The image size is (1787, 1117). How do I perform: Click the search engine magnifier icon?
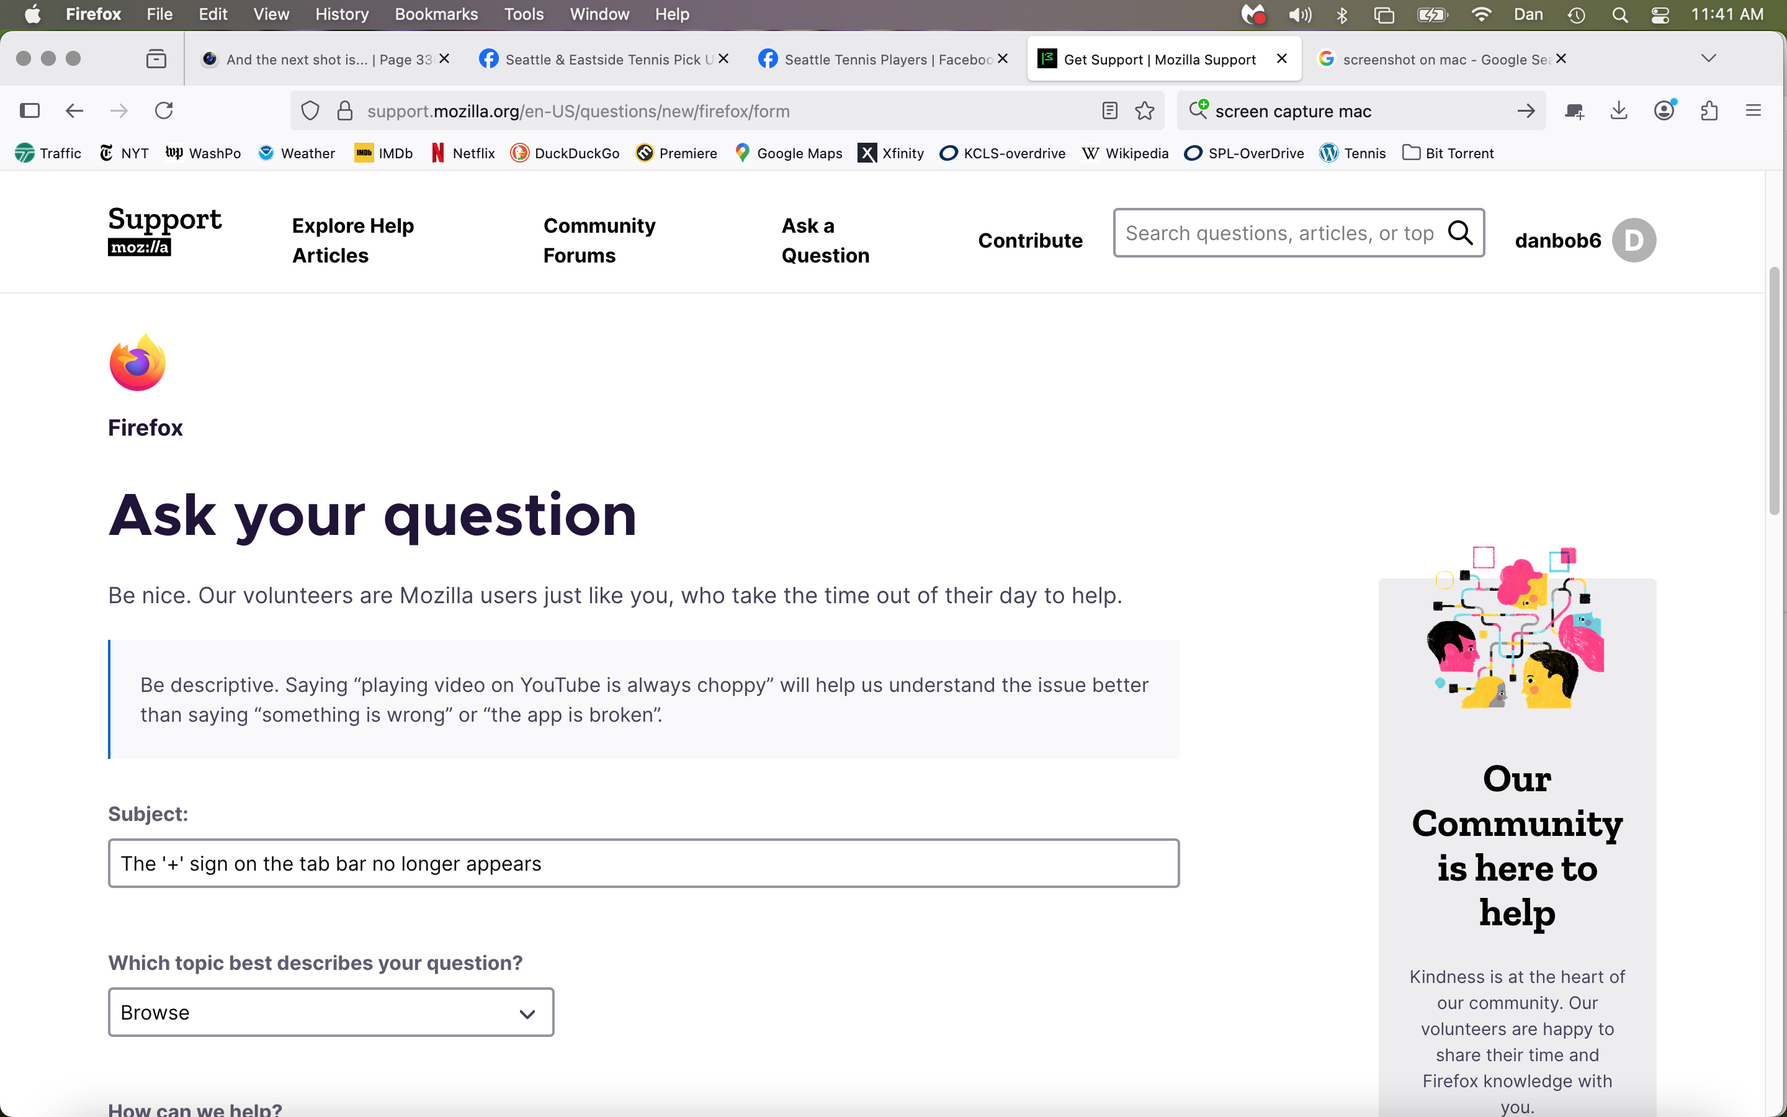pyautogui.click(x=1199, y=110)
